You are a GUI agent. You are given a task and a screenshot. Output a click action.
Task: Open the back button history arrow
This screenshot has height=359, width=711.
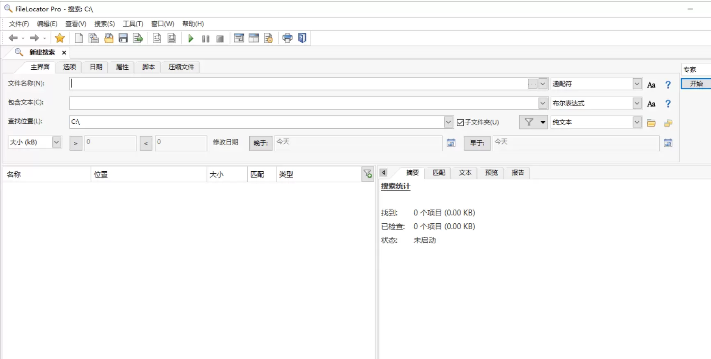(23, 38)
